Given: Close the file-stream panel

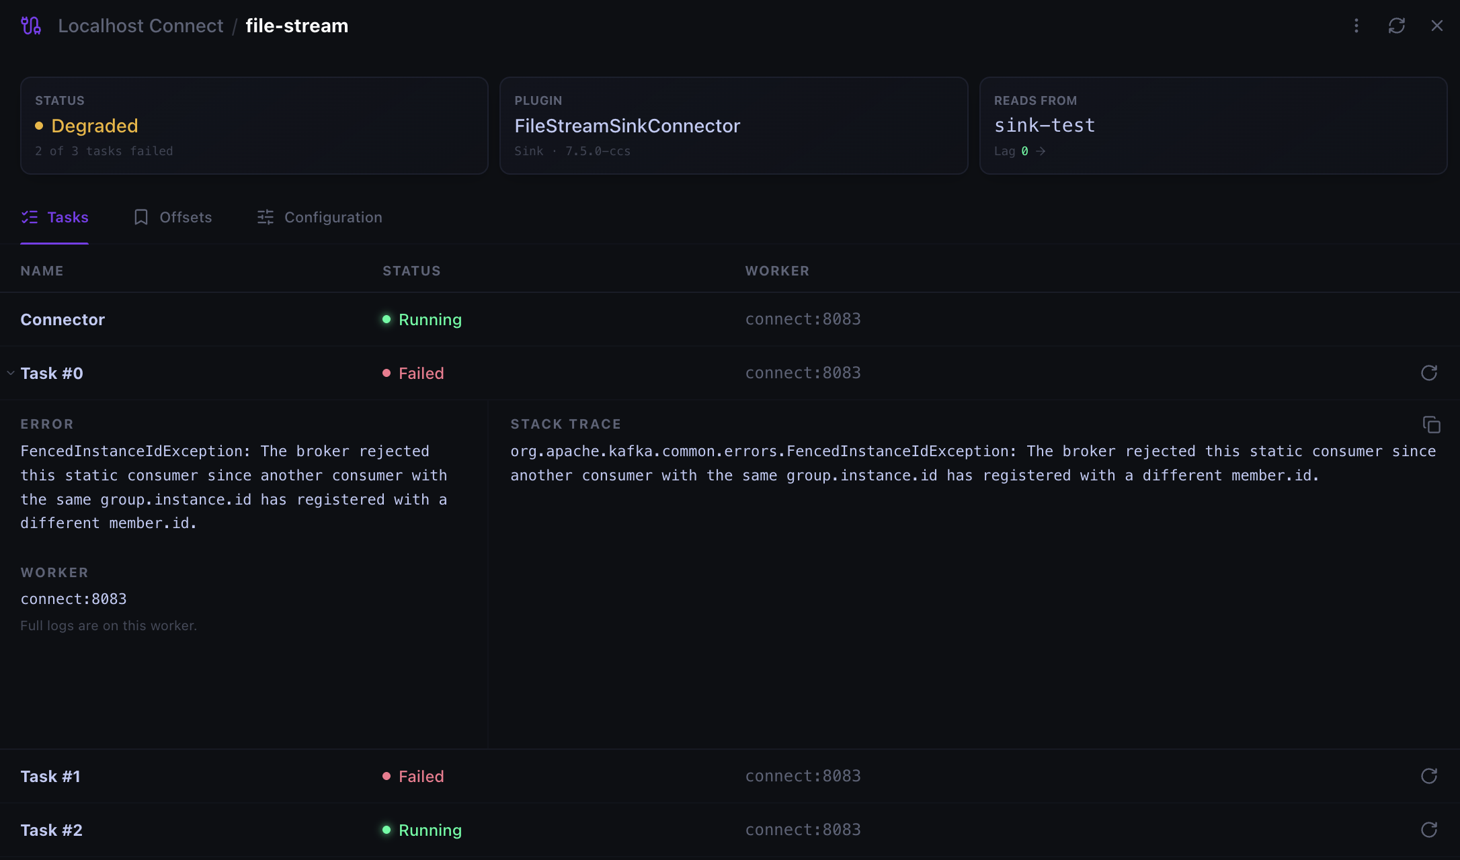Looking at the screenshot, I should coord(1437,26).
